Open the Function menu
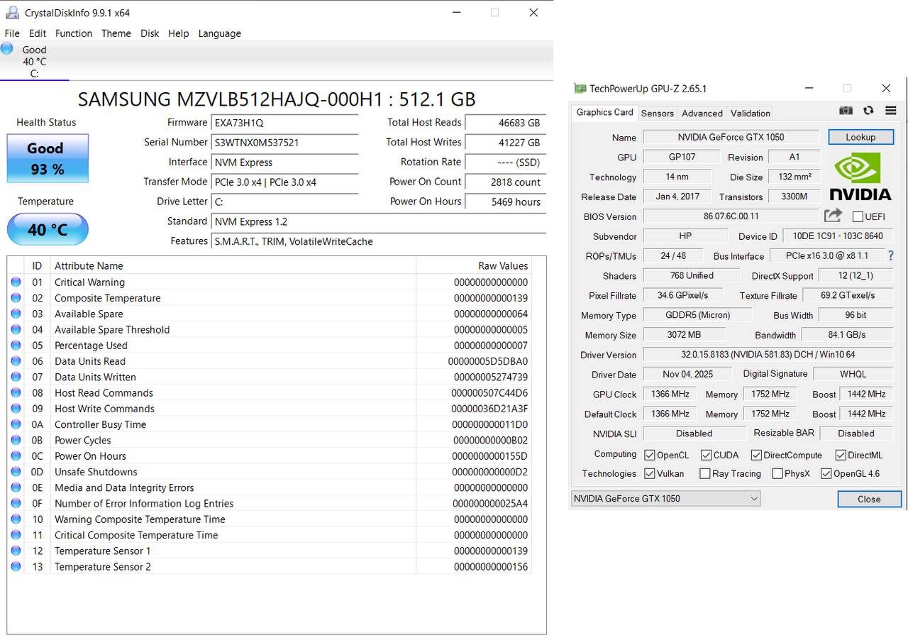The width and height of the screenshot is (908, 640). (74, 33)
